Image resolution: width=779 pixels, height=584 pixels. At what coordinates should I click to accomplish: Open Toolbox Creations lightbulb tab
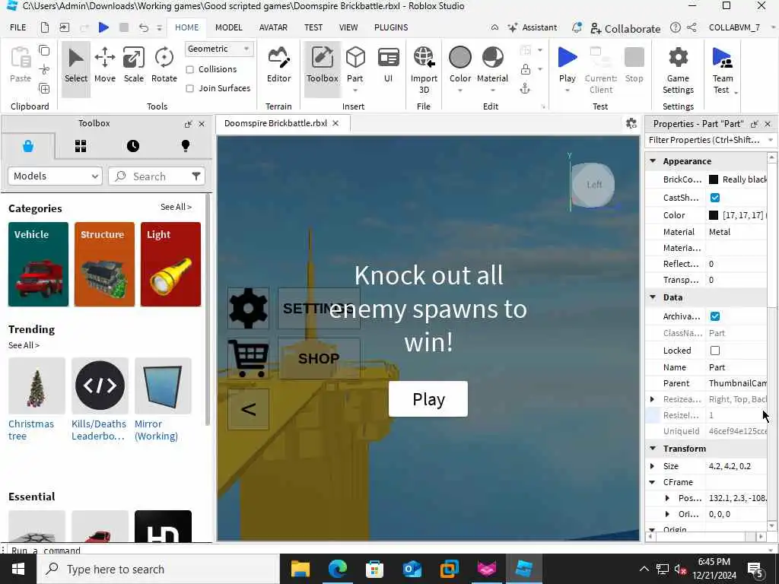point(186,145)
